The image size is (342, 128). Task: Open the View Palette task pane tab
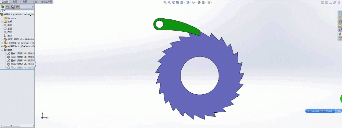click(340, 30)
